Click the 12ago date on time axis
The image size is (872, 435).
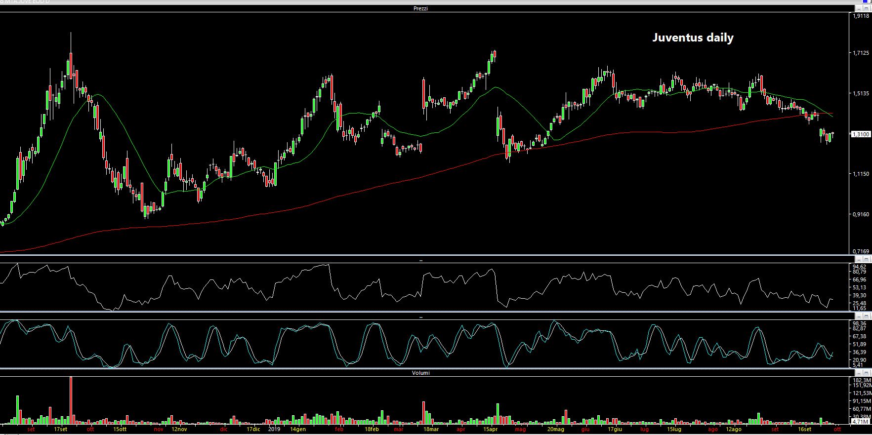tap(734, 429)
